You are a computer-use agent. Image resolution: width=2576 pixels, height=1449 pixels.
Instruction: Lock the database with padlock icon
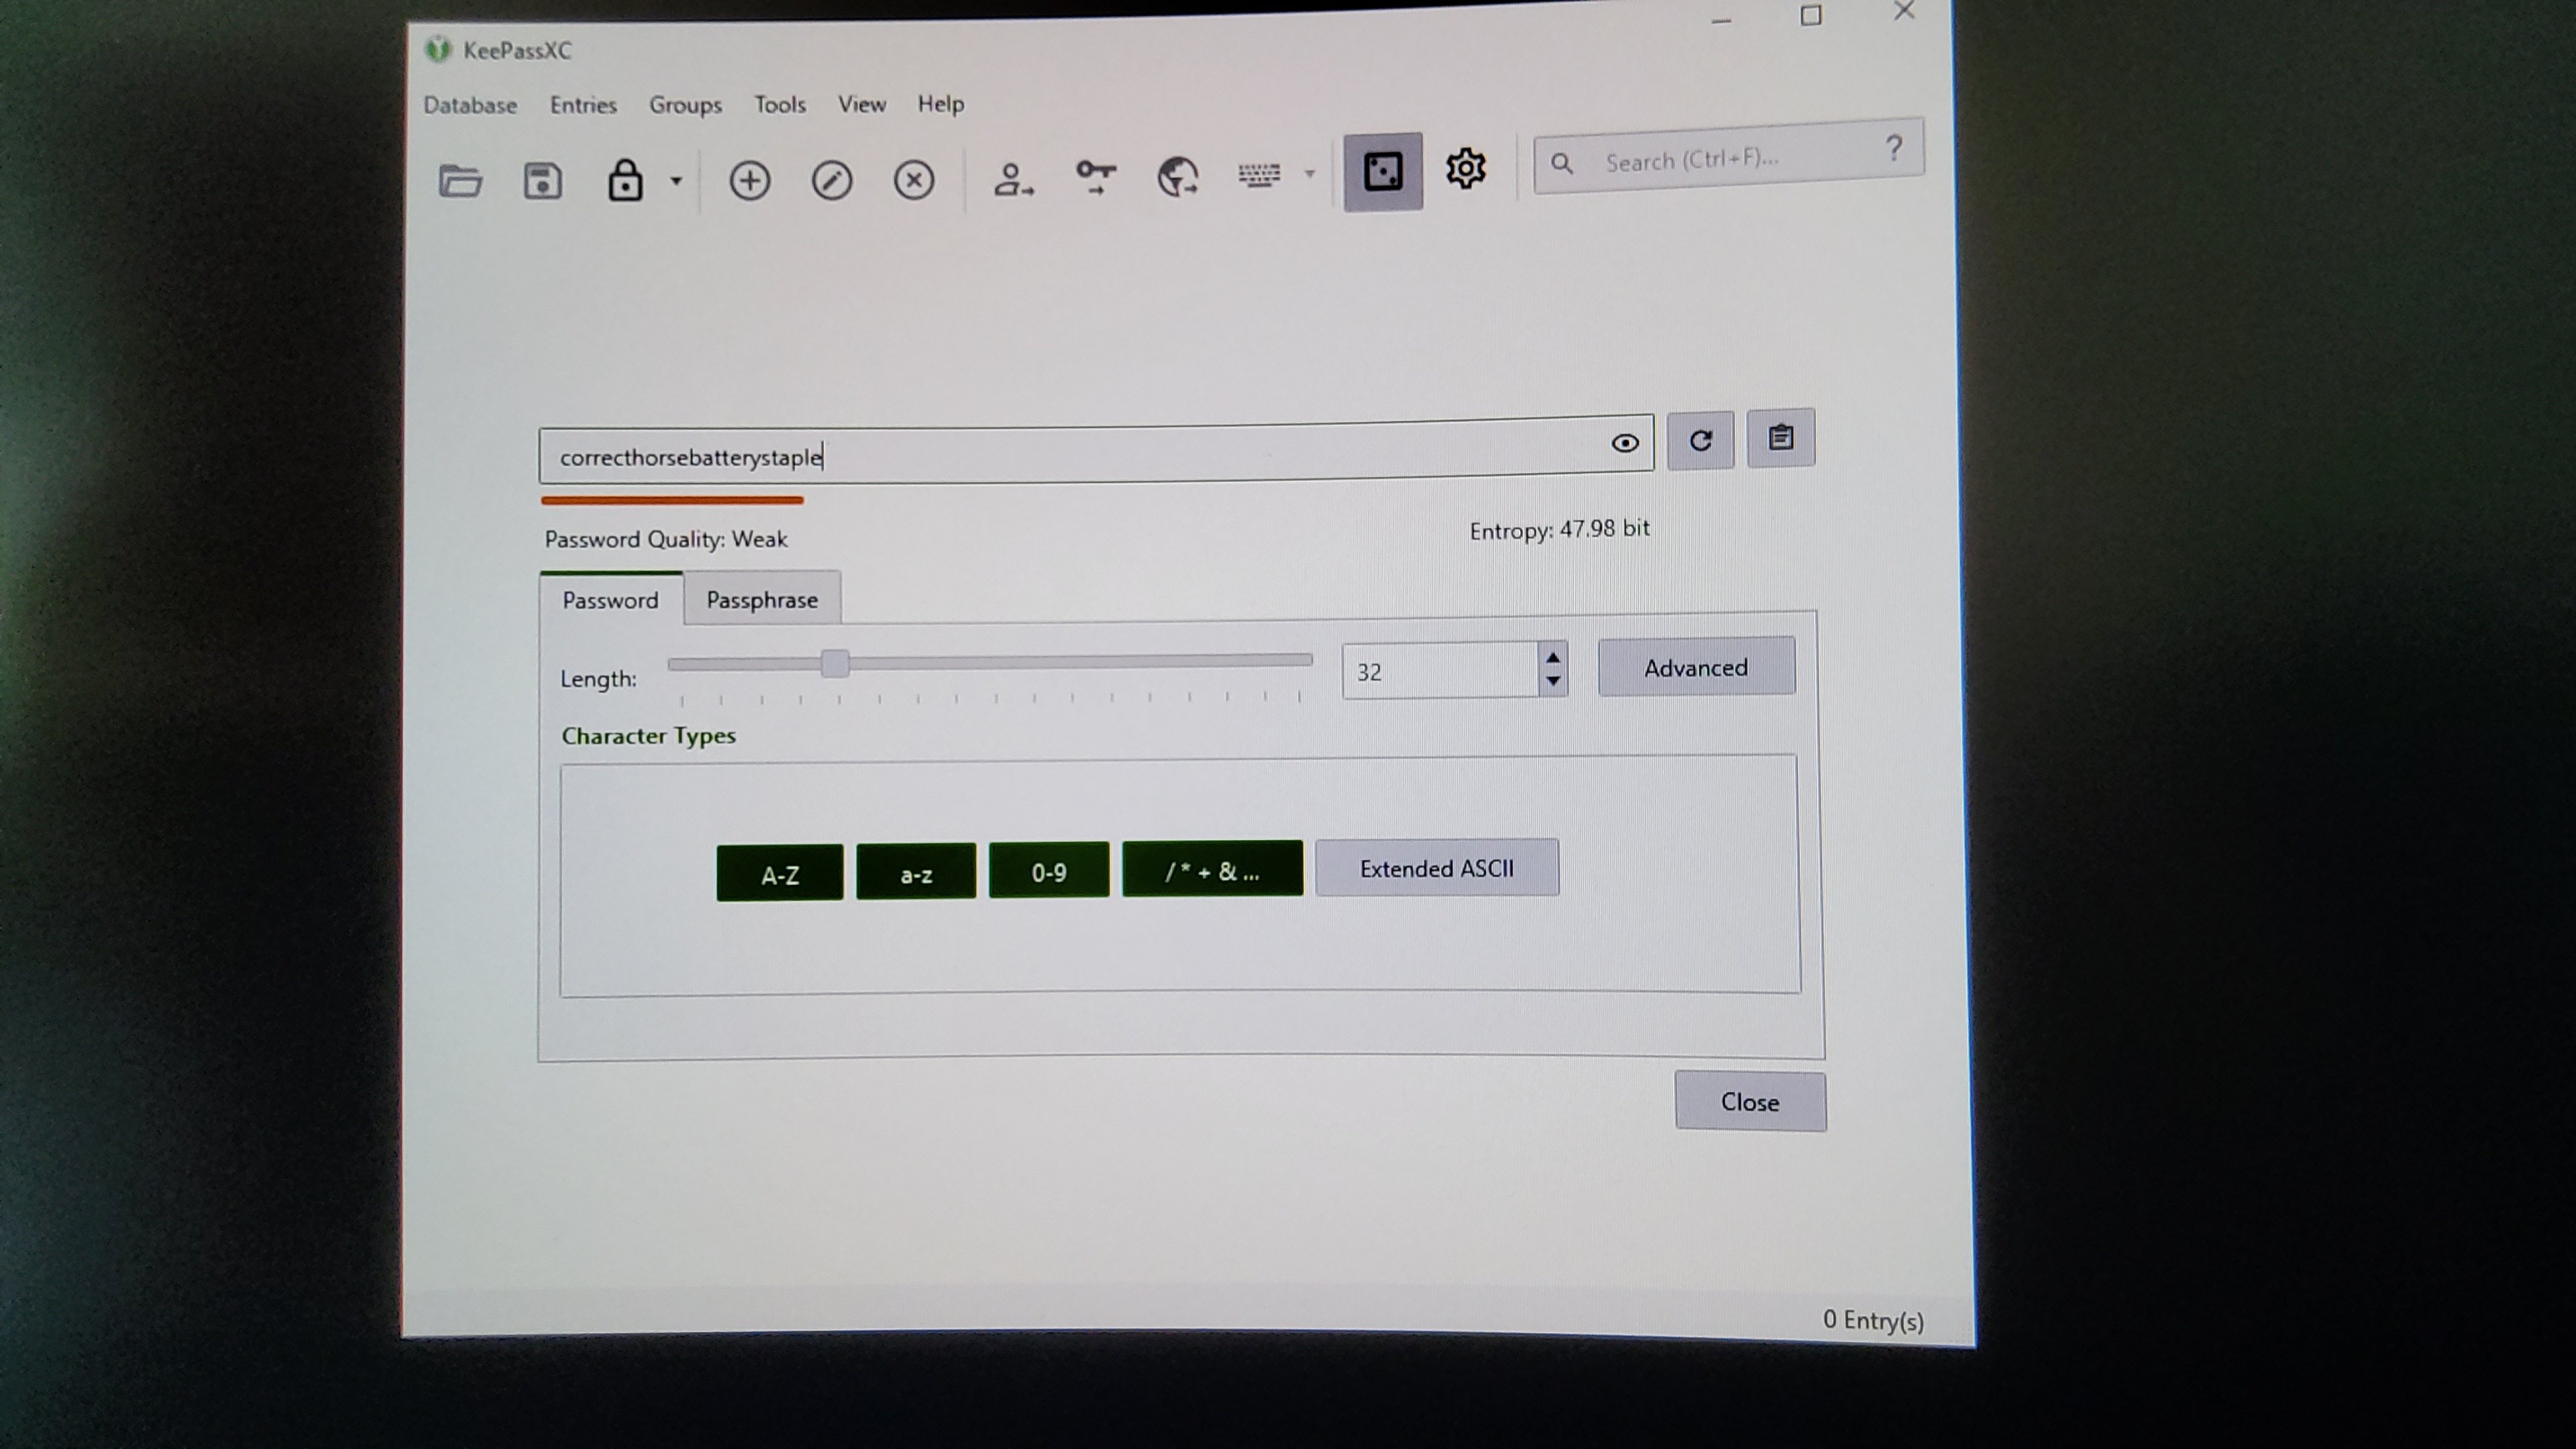click(625, 181)
